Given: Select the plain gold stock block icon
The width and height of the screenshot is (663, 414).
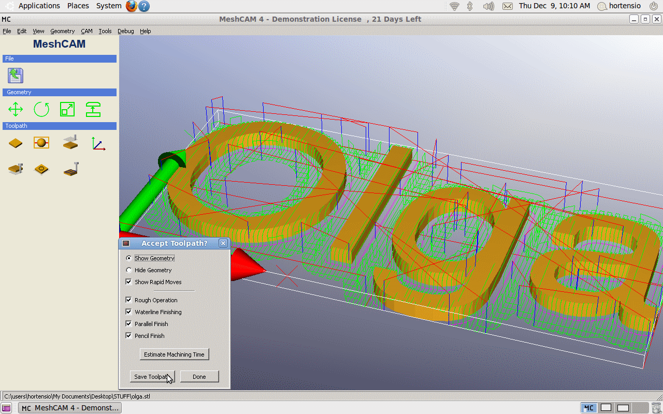Looking at the screenshot, I should coord(16,143).
